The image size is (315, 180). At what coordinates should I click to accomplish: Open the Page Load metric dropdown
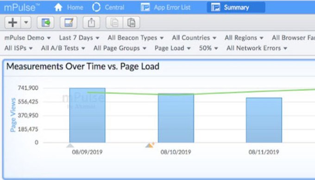tap(173, 48)
